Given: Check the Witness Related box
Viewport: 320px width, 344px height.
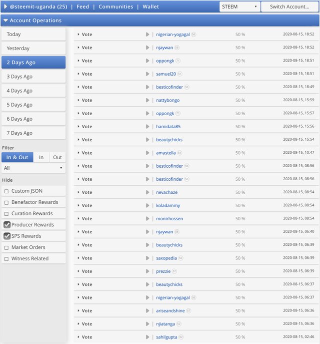Looking at the screenshot, I should tap(6, 259).
